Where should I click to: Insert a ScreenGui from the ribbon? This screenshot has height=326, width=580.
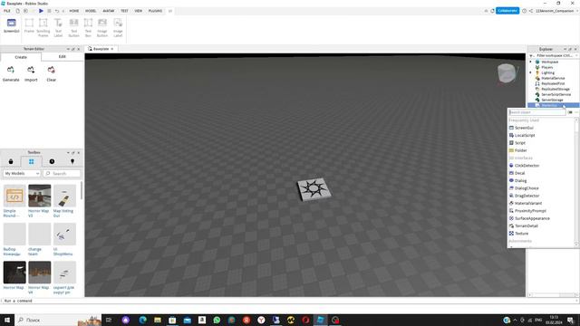12,26
